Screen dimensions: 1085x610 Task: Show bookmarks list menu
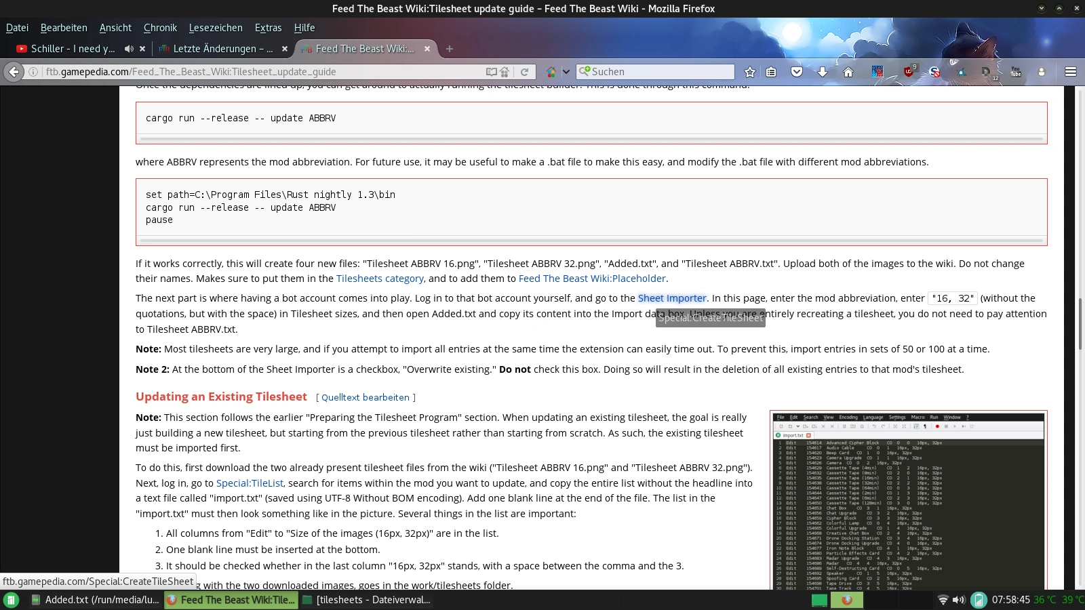(771, 72)
